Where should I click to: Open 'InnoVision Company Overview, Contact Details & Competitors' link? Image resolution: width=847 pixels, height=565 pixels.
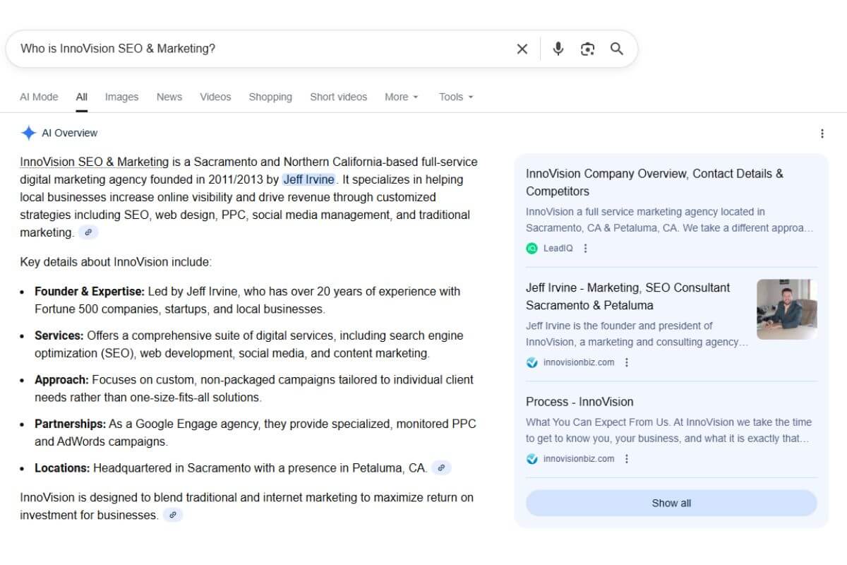(x=654, y=182)
